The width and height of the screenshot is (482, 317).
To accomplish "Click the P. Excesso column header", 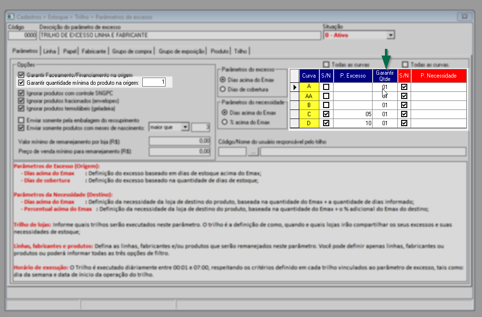I will tap(353, 76).
